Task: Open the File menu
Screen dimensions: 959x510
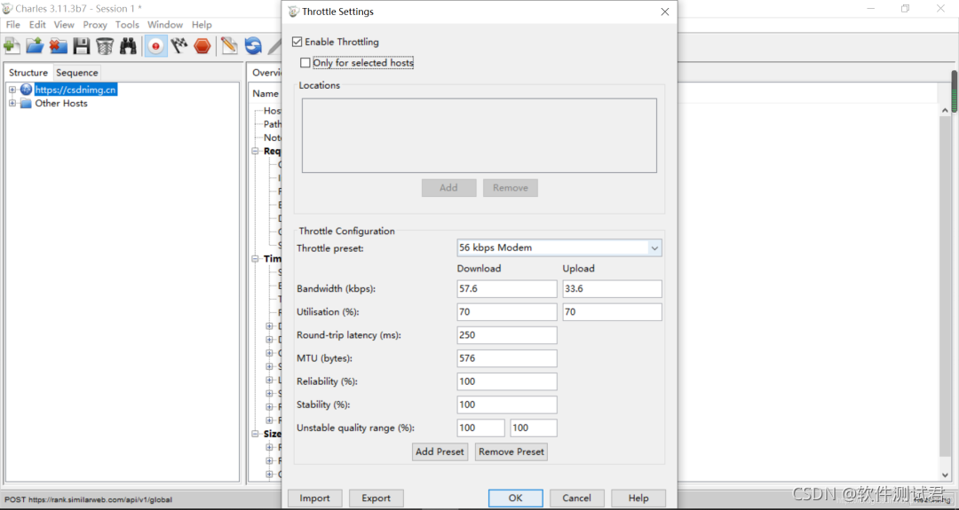Action: pyautogui.click(x=12, y=25)
